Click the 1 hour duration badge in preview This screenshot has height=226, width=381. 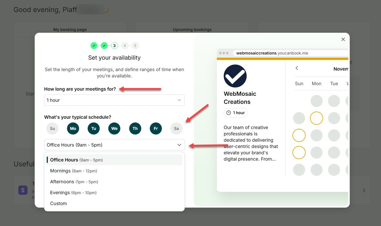coord(235,113)
